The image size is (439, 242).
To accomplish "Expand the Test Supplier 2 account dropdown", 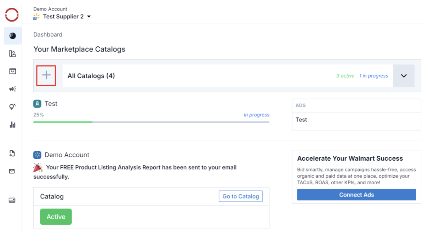I will [x=89, y=17].
